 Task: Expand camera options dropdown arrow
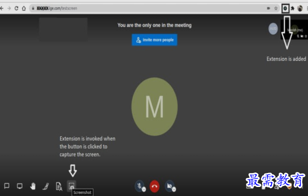[174, 189]
